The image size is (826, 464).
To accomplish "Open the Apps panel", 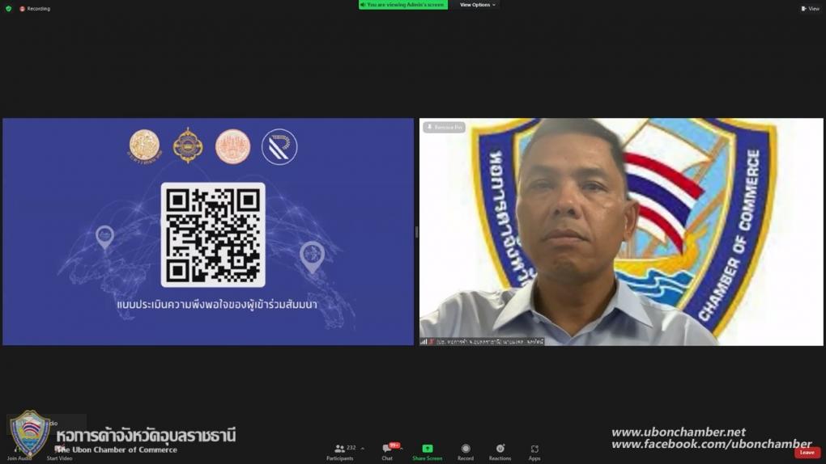I will (534, 452).
